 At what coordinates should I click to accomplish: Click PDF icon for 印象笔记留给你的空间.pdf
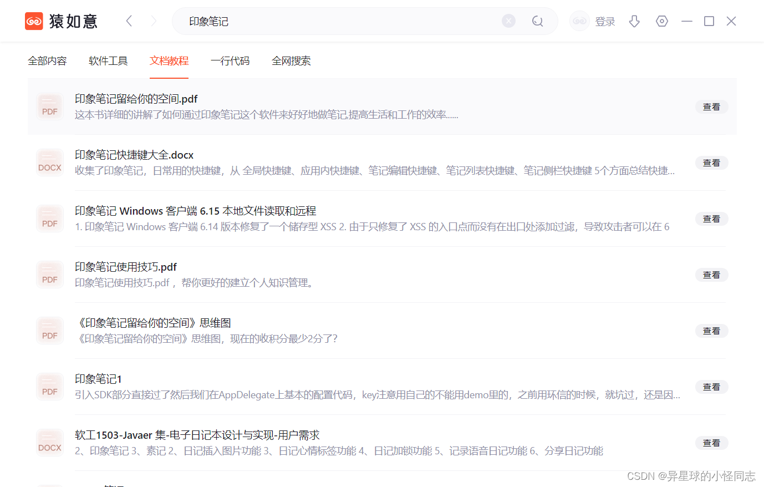[50, 106]
